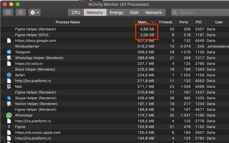Select the Mail process name
Screen dimensions: 229x143
tap(19, 87)
